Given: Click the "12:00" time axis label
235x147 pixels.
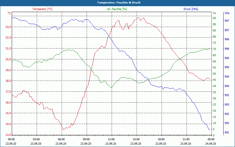Looking at the screenshot, I should tap(111, 139).
